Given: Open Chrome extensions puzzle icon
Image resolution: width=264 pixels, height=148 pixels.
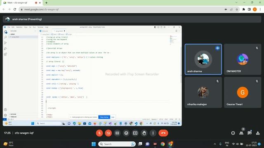Looking at the screenshot, I should pyautogui.click(x=244, y=9).
